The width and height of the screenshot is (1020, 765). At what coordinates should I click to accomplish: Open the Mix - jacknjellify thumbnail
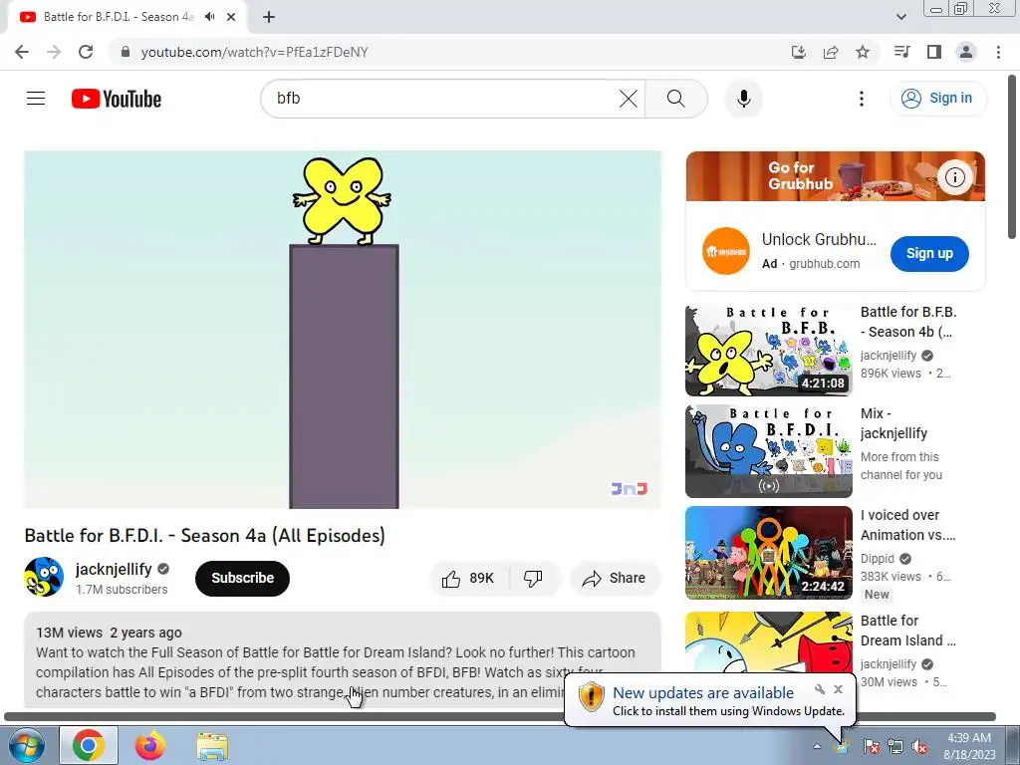769,451
